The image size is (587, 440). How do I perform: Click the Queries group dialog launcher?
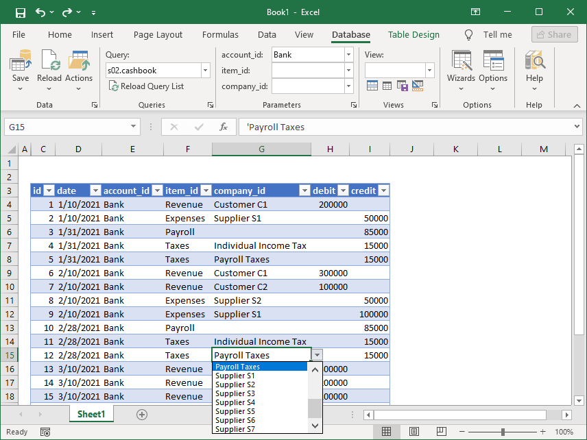pos(210,104)
